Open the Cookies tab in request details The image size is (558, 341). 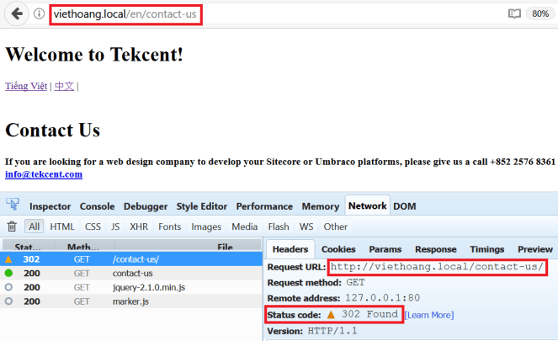point(338,249)
